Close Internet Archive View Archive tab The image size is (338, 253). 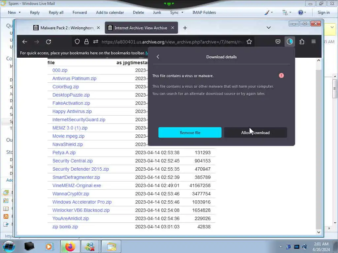pos(173,28)
